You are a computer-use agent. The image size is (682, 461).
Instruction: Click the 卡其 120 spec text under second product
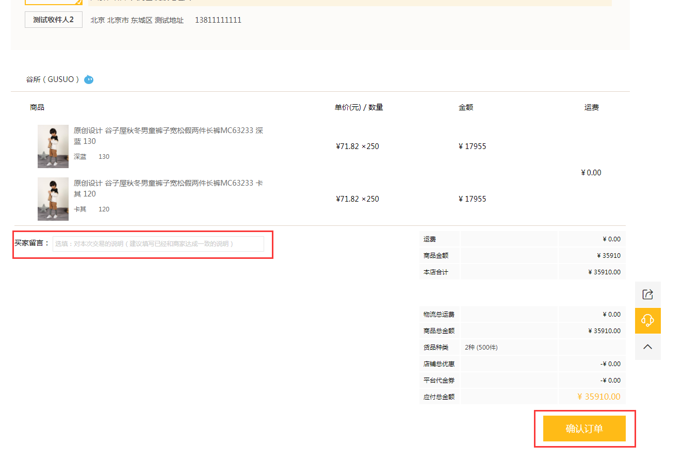point(91,209)
